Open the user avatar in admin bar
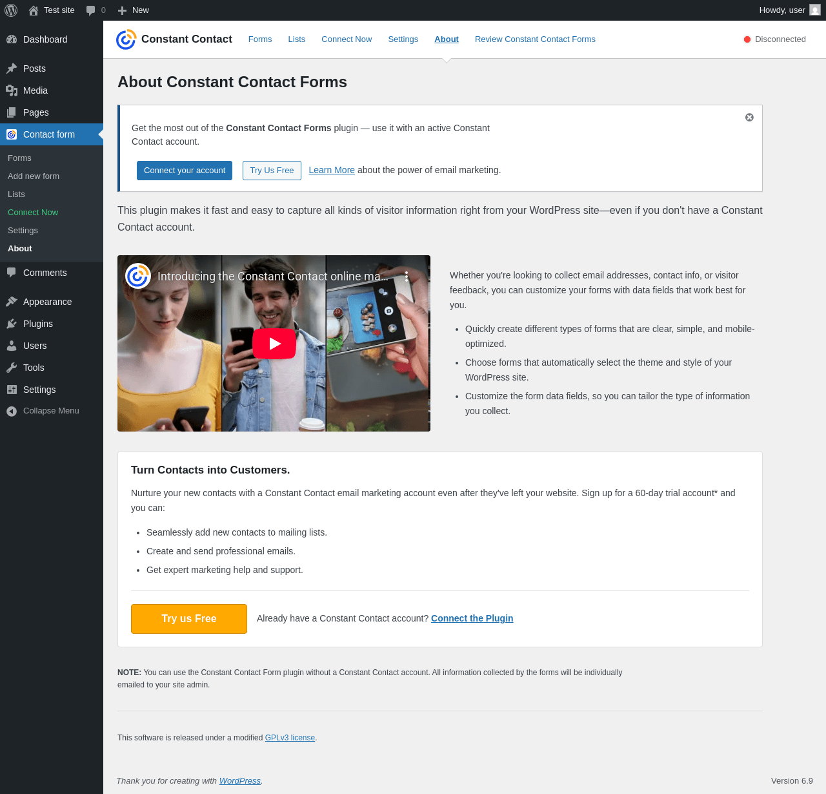Viewport: 826px width, 794px height. click(x=815, y=10)
